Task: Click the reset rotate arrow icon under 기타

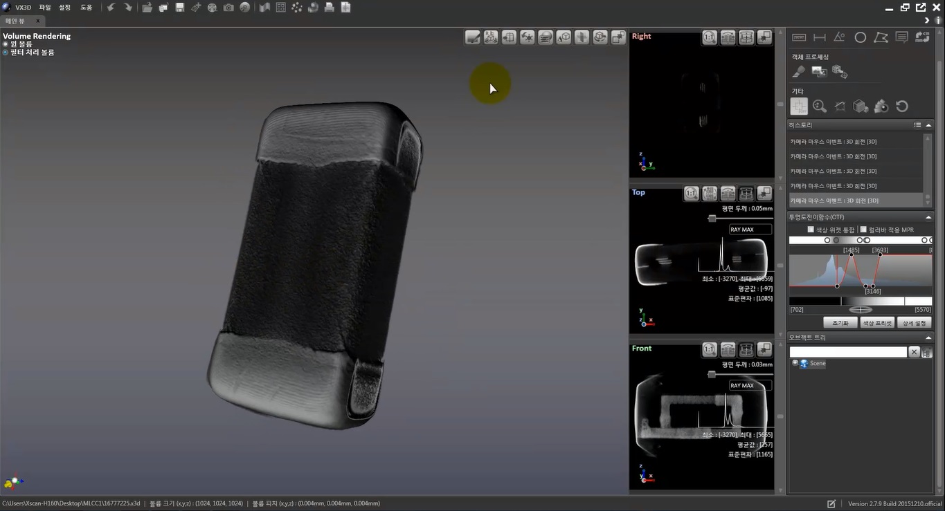Action: (901, 106)
